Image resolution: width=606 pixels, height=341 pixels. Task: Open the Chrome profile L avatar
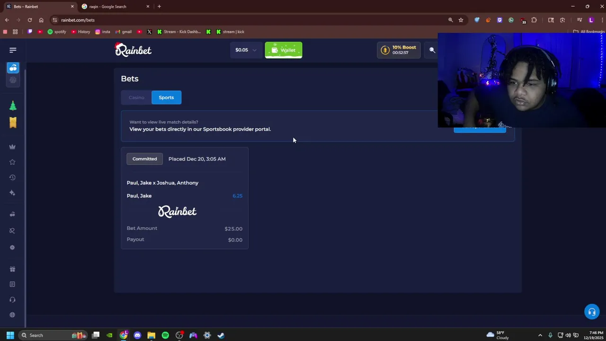pos(591,20)
